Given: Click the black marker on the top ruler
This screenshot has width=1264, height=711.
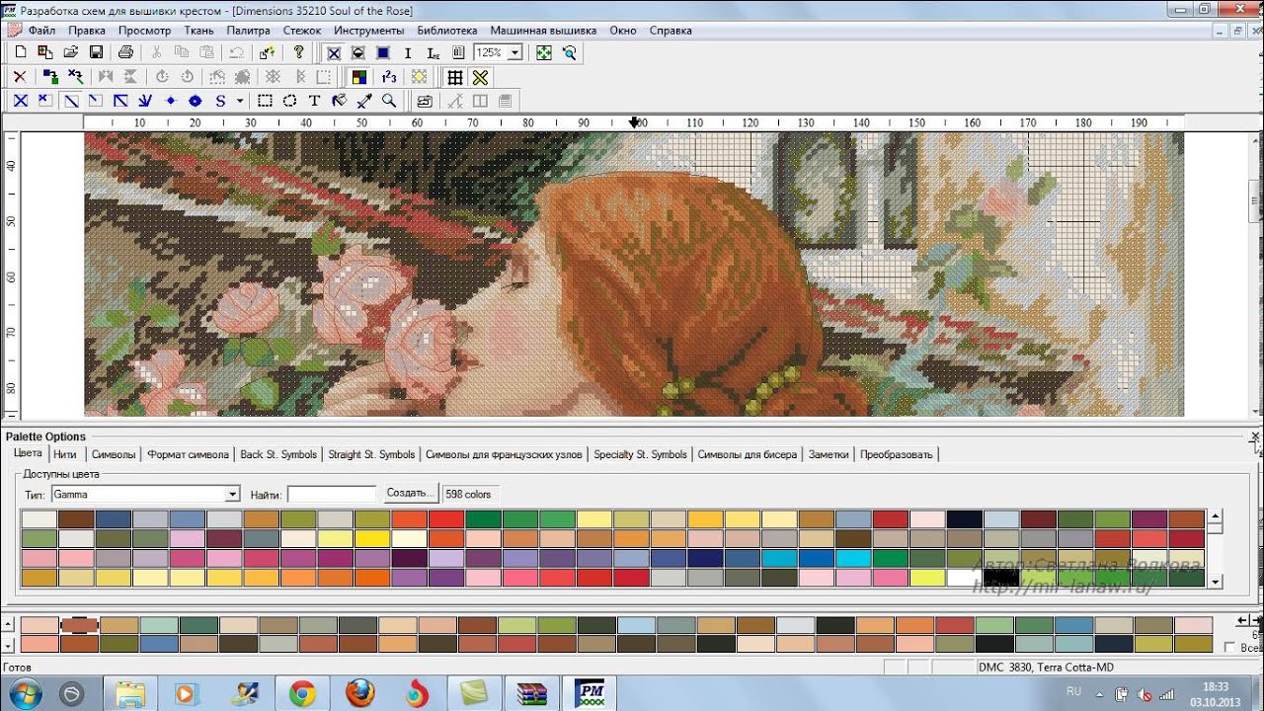Looking at the screenshot, I should pos(634,121).
